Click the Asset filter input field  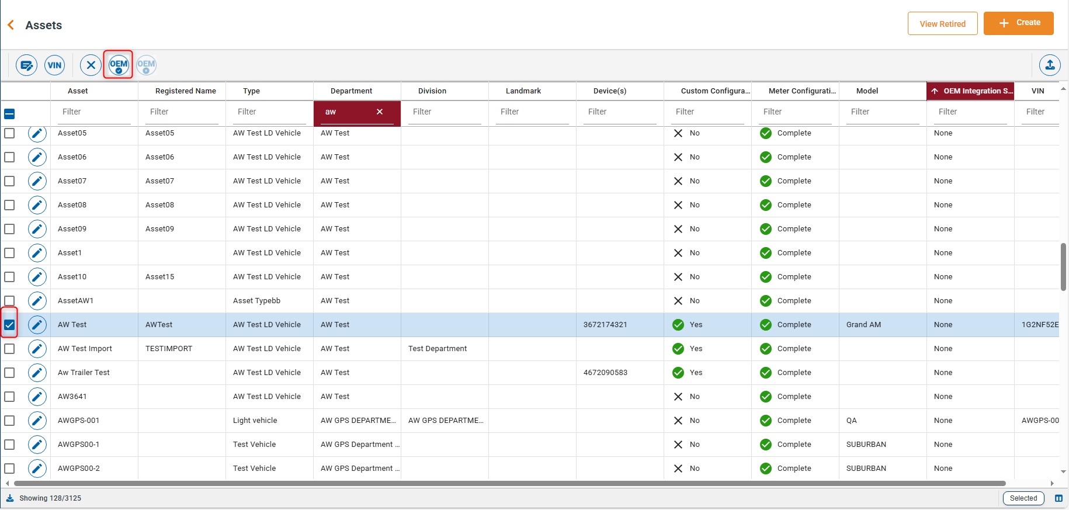tap(94, 112)
